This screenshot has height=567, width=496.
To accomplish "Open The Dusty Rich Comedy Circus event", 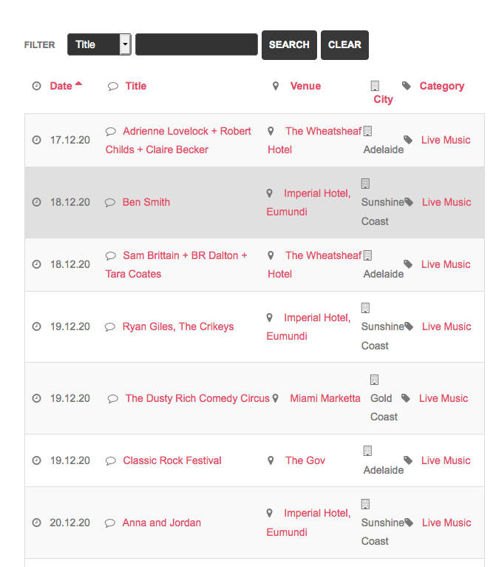I will click(197, 398).
